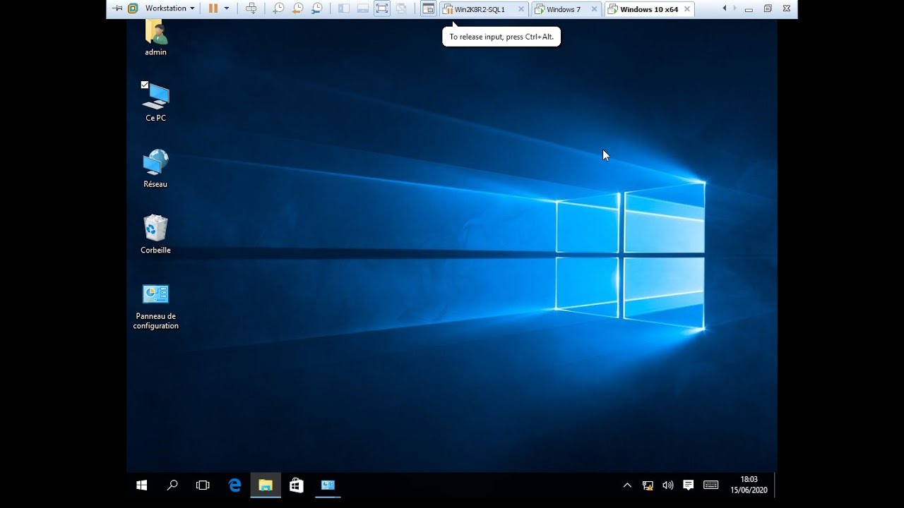The image size is (904, 508).
Task: Show the console view toolbar icon
Action: tap(428, 8)
